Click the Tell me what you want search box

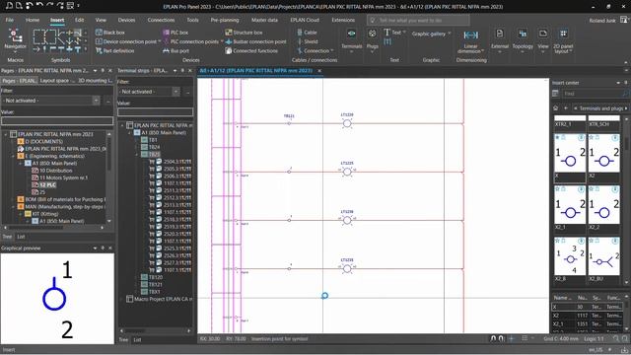click(x=418, y=20)
